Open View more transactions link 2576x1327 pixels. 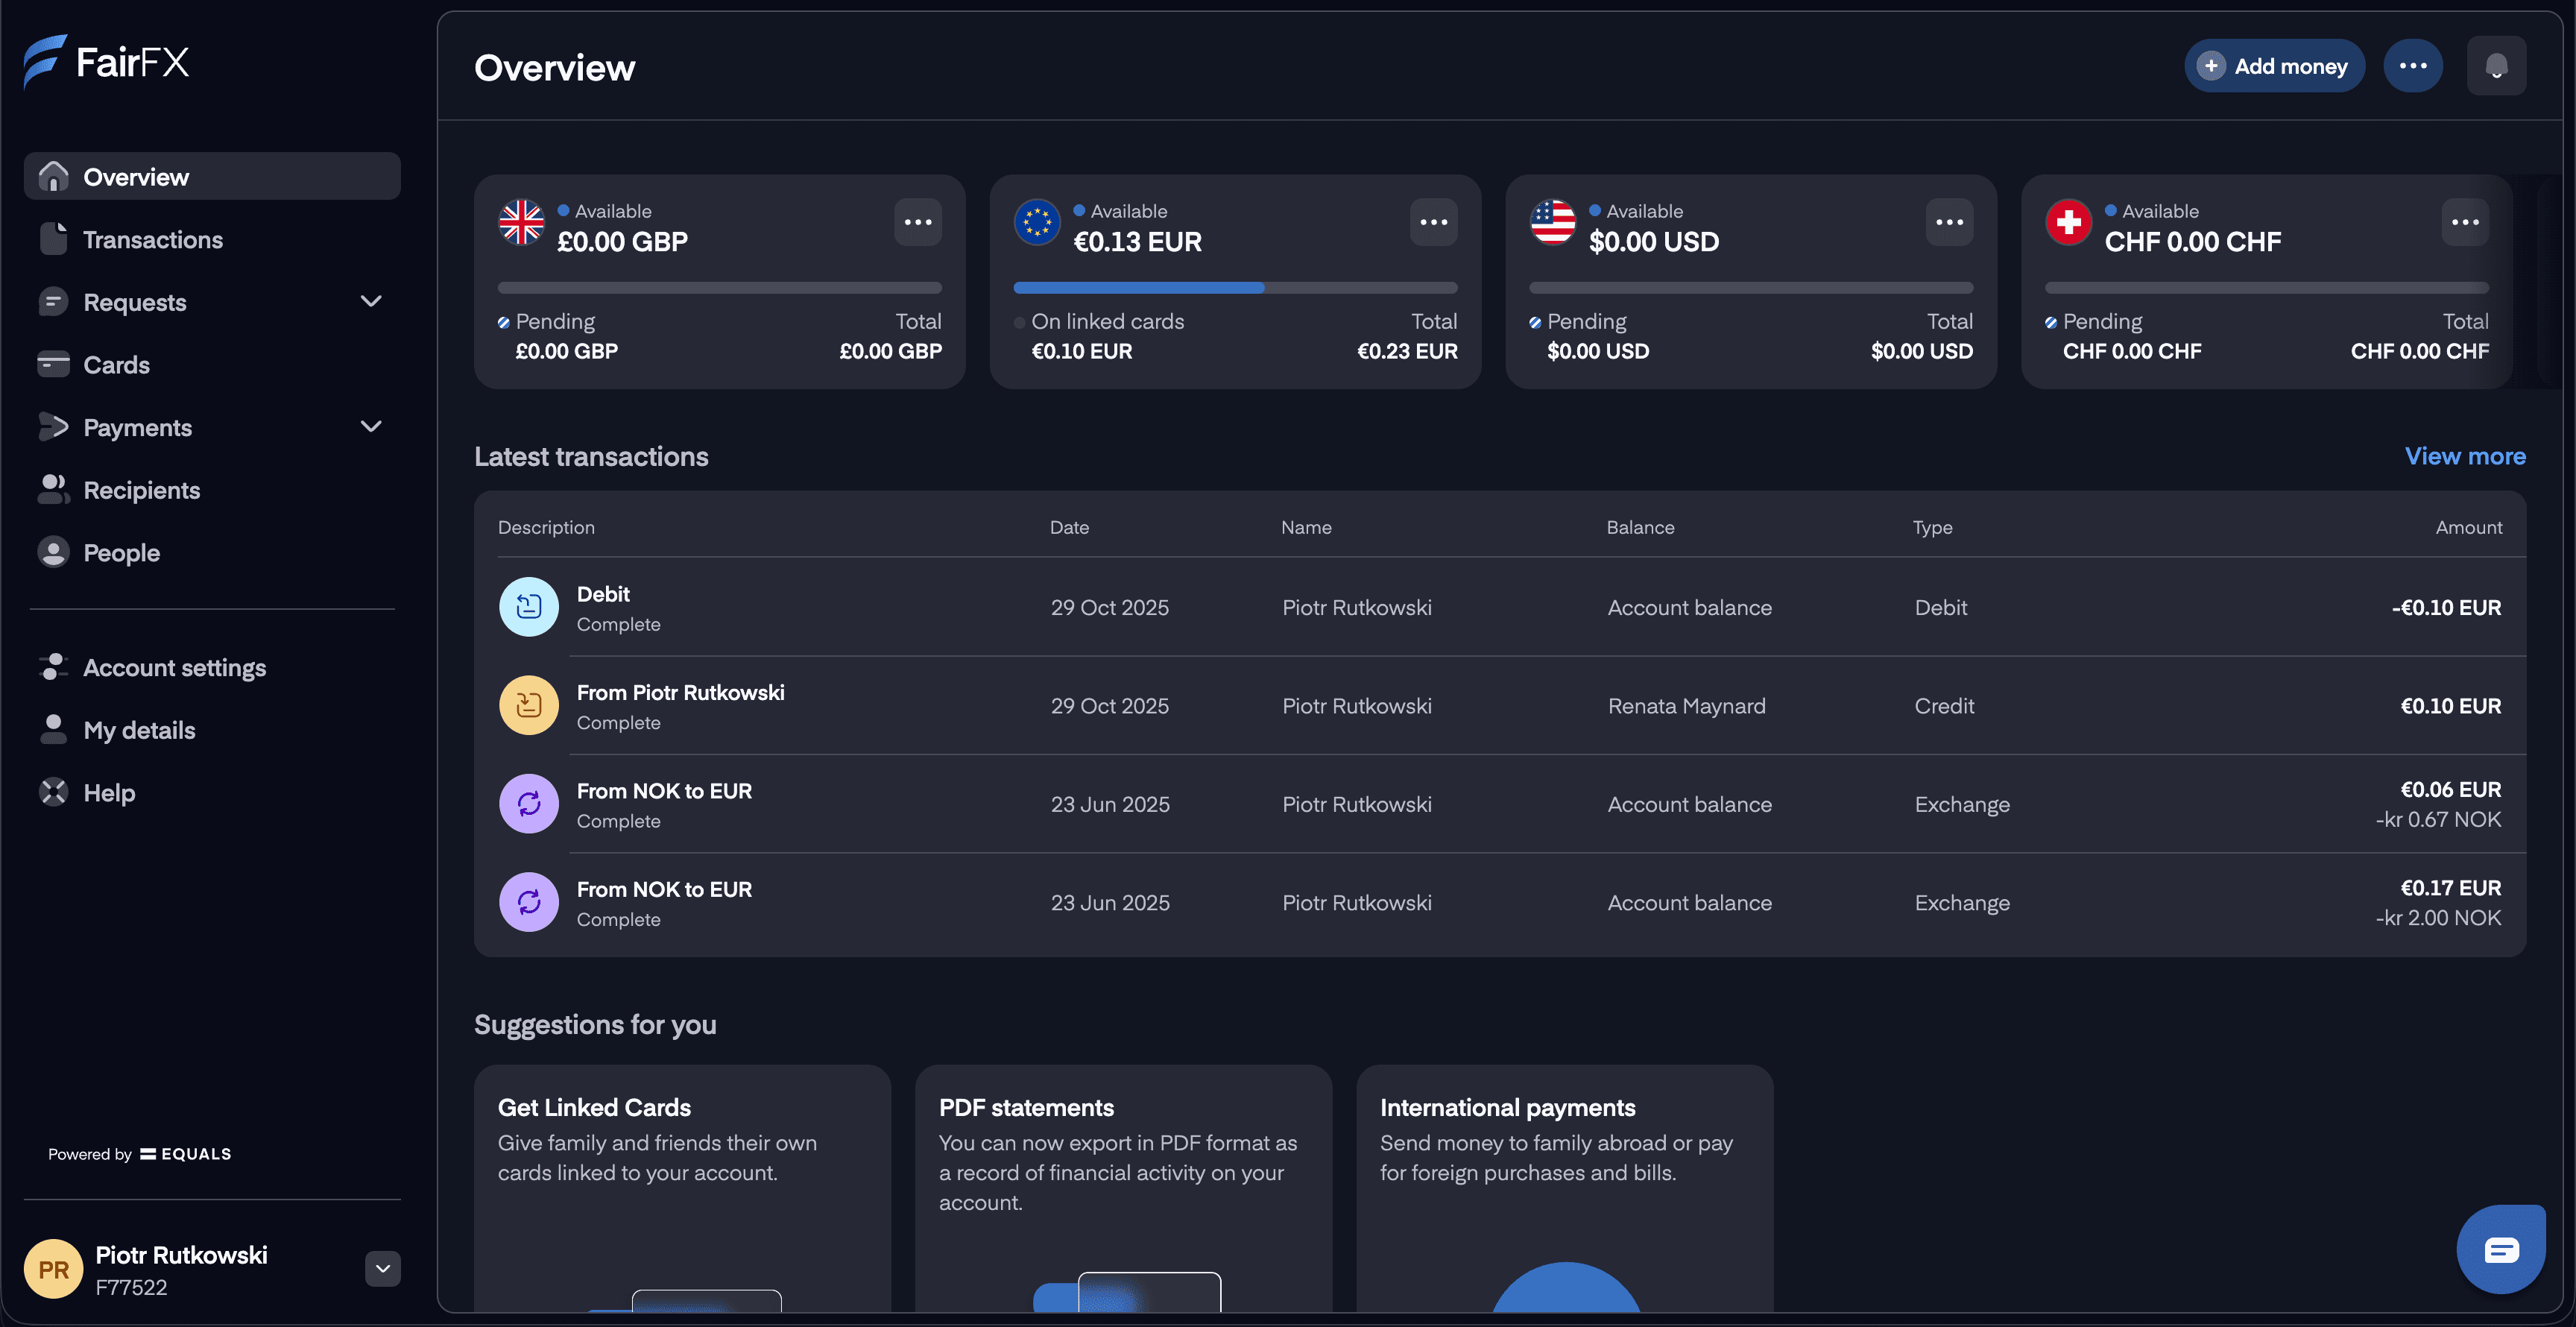[x=2465, y=456]
